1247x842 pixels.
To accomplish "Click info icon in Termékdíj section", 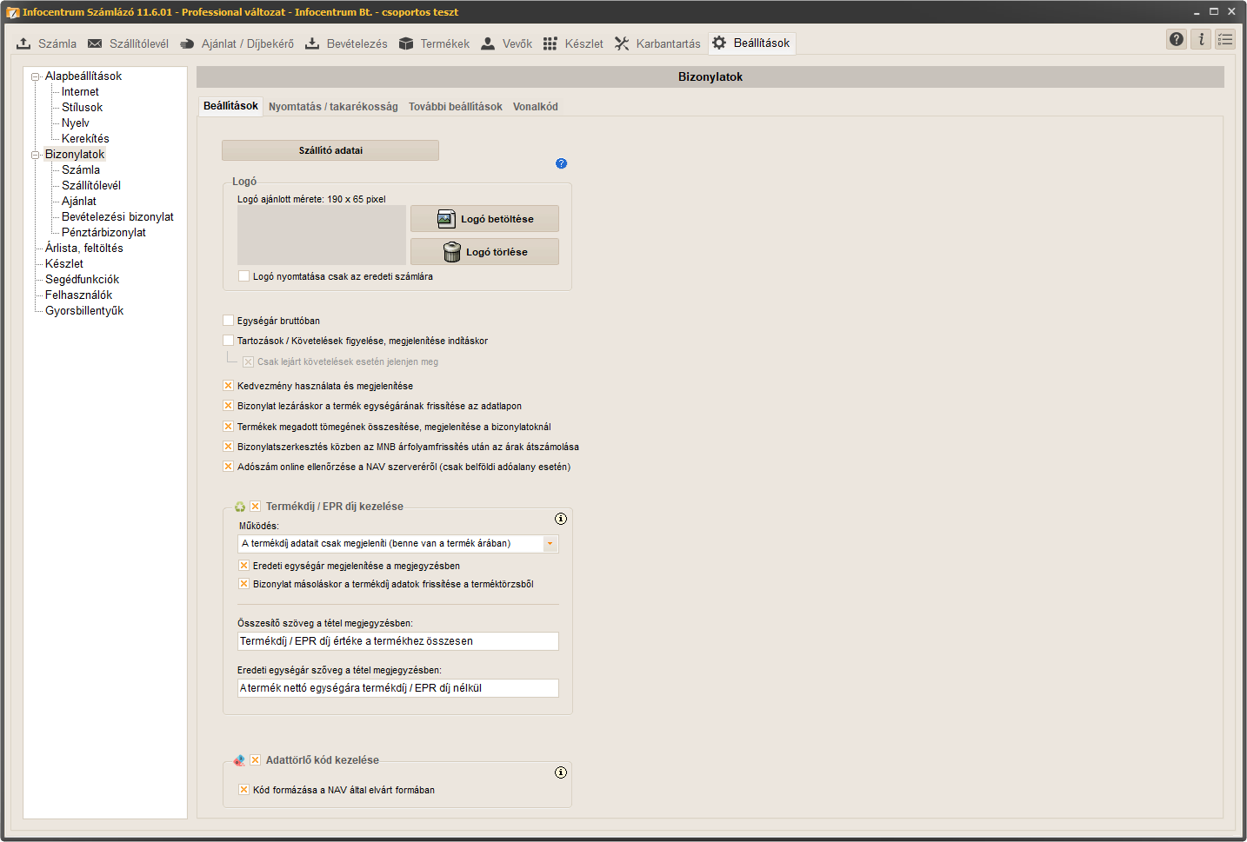I will tap(561, 519).
